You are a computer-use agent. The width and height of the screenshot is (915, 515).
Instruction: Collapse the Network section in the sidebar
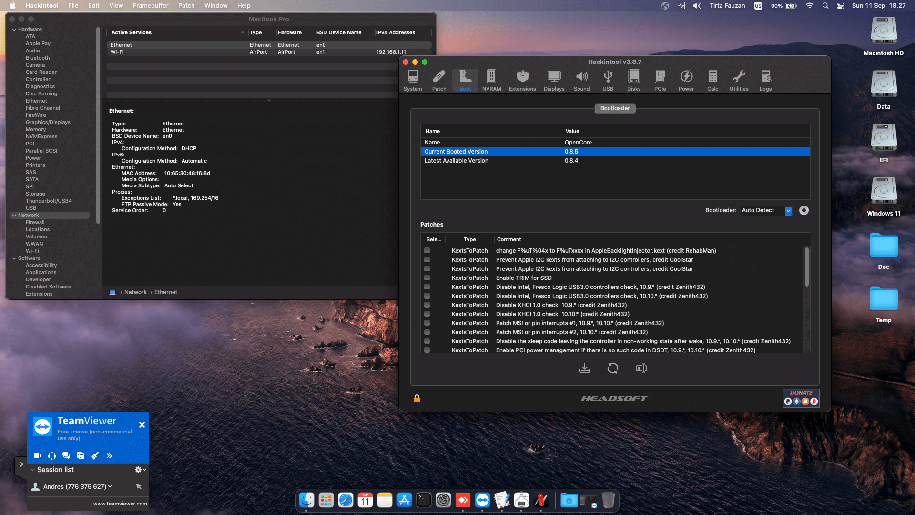15,215
